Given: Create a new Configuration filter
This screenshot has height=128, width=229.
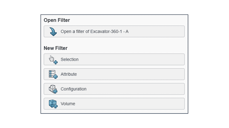Looking at the screenshot, I should tap(114, 89).
